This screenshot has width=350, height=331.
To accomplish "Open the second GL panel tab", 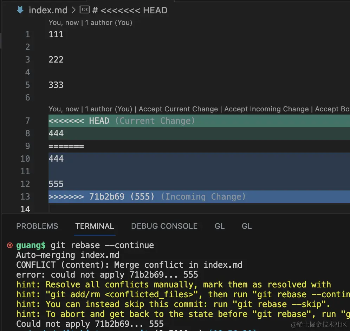I will pos(247,226).
